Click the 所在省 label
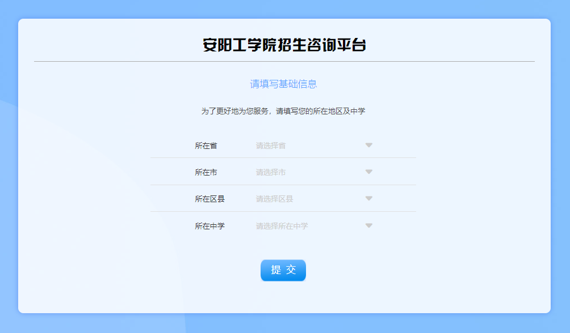This screenshot has height=333, width=570. [x=206, y=146]
